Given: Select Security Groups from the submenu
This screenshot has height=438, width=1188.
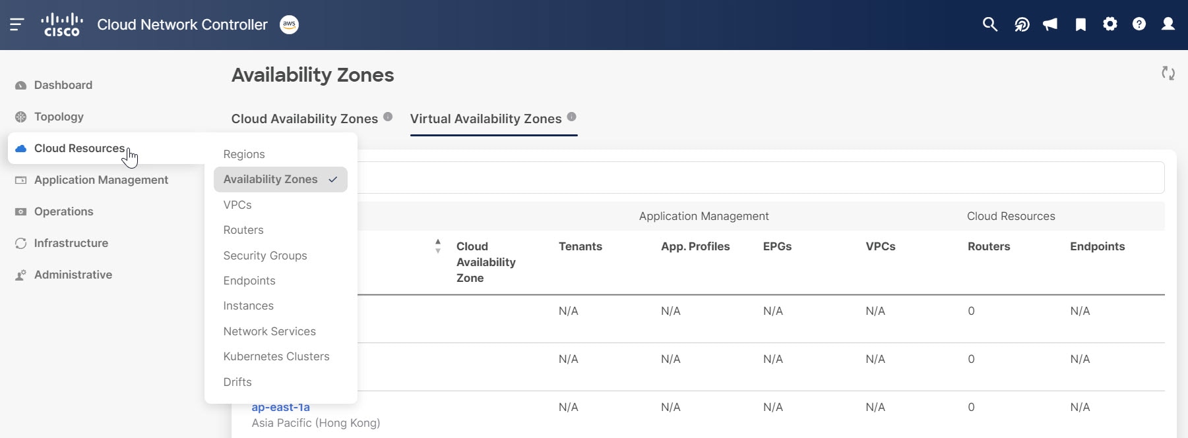Looking at the screenshot, I should 265,256.
